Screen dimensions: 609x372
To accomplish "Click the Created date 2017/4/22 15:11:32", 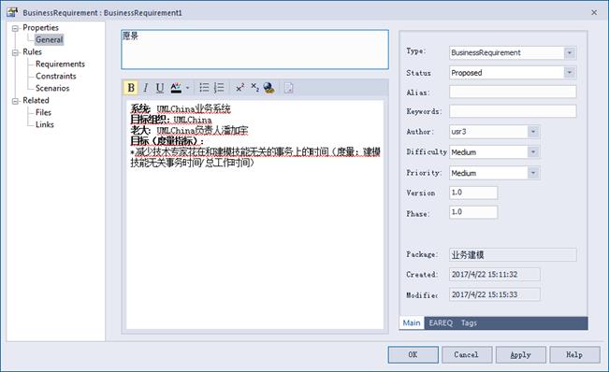I will pyautogui.click(x=495, y=275).
